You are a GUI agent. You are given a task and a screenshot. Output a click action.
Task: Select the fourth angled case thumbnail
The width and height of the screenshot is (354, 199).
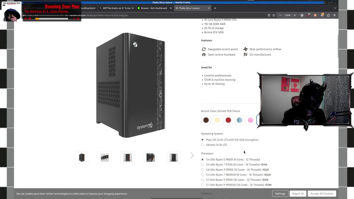point(151,158)
